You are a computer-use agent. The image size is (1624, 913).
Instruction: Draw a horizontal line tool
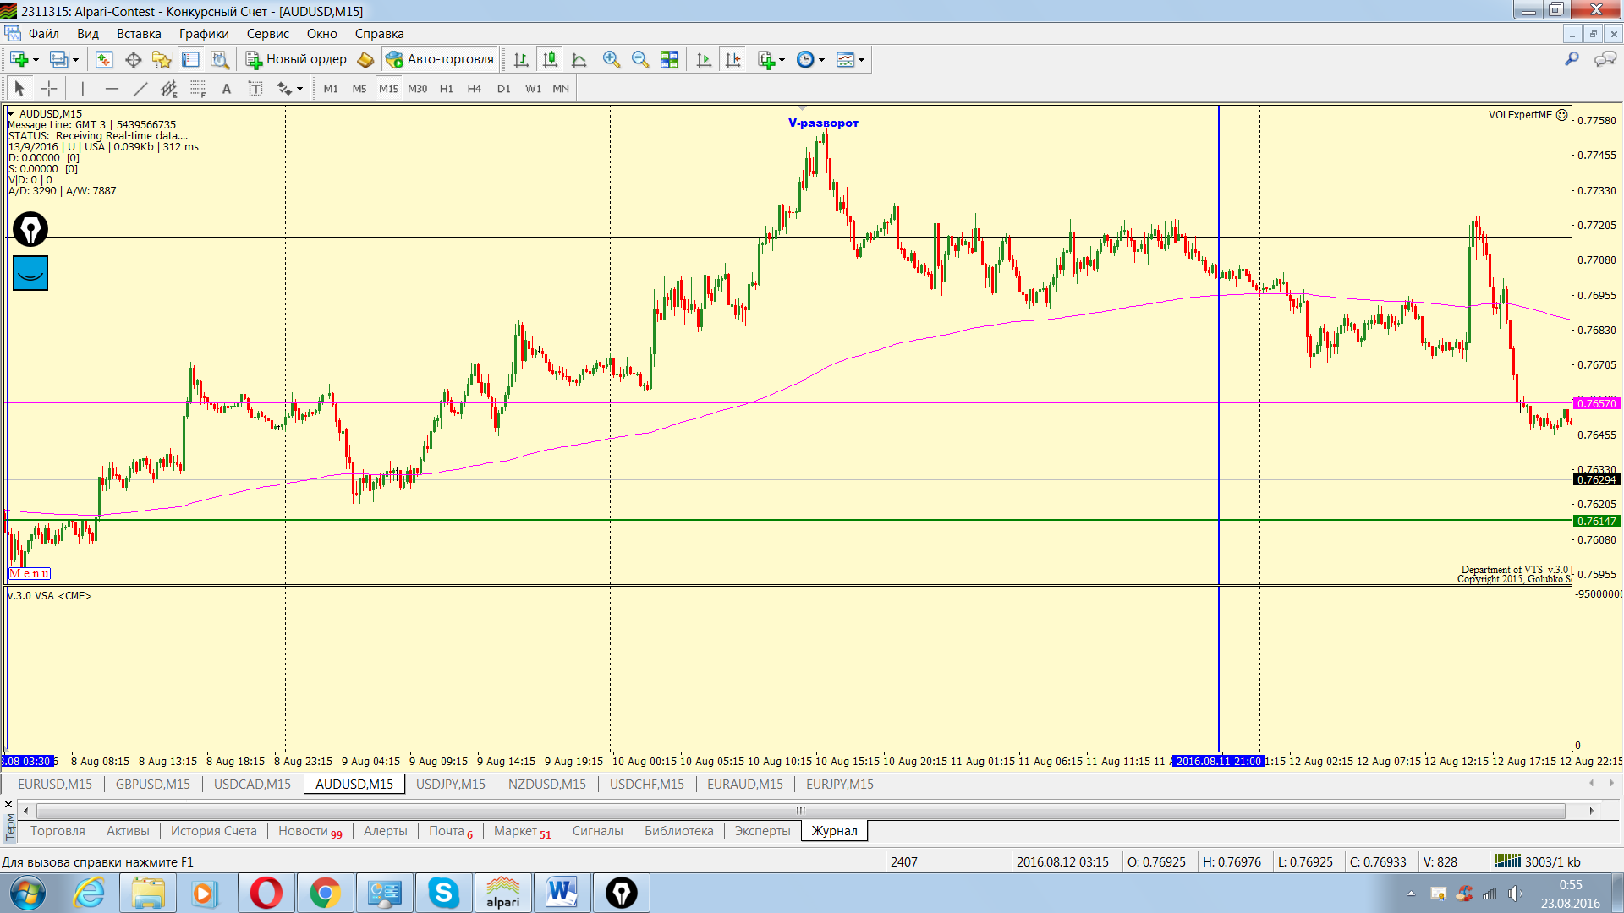[112, 89]
